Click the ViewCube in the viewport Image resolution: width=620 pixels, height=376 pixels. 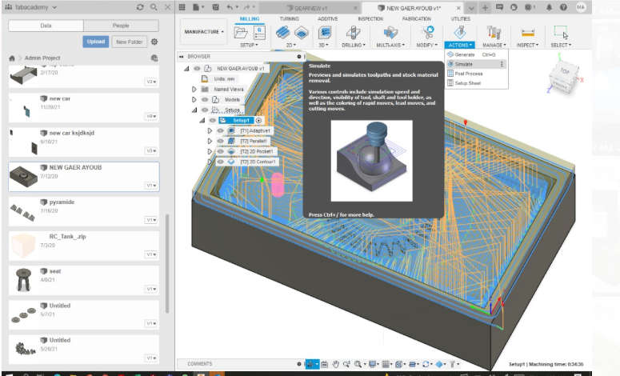564,75
